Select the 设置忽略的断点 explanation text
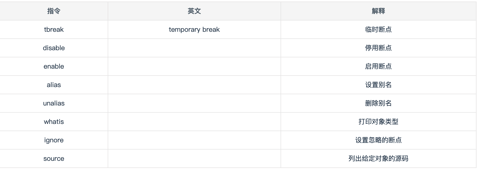Screen dimensions: 477x170 click(x=378, y=140)
